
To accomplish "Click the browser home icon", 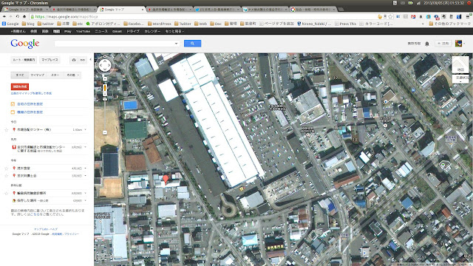I will [x=24, y=16].
